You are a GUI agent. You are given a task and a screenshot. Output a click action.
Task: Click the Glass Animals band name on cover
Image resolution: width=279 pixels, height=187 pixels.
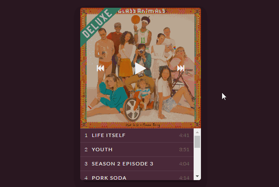[142, 11]
